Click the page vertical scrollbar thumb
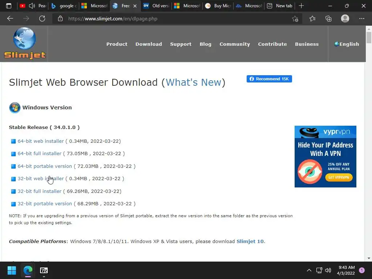The width and height of the screenshot is (372, 279). tap(369, 38)
